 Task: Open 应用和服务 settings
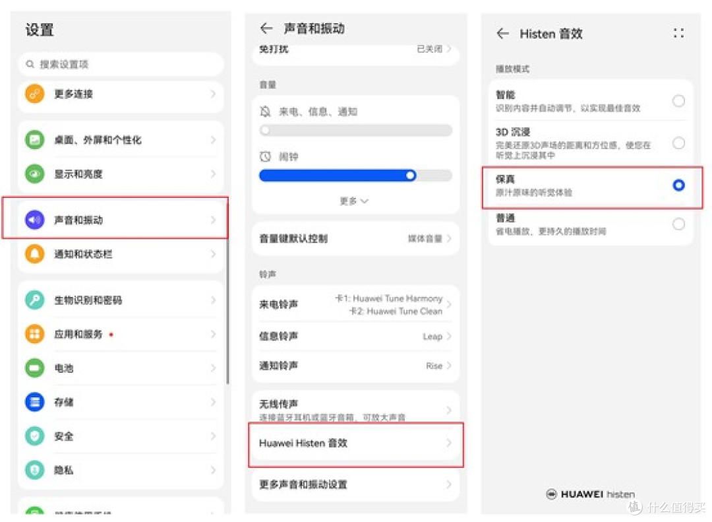(x=121, y=334)
